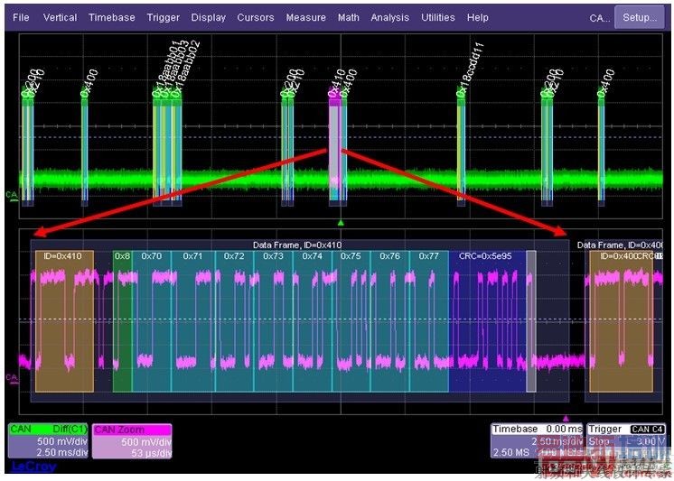Image resolution: width=674 pixels, height=481 pixels.
Task: Open the Trigger descriptor box
Action: click(627, 441)
